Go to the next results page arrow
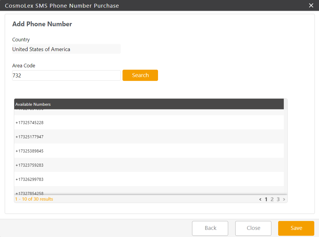 tap(284, 199)
